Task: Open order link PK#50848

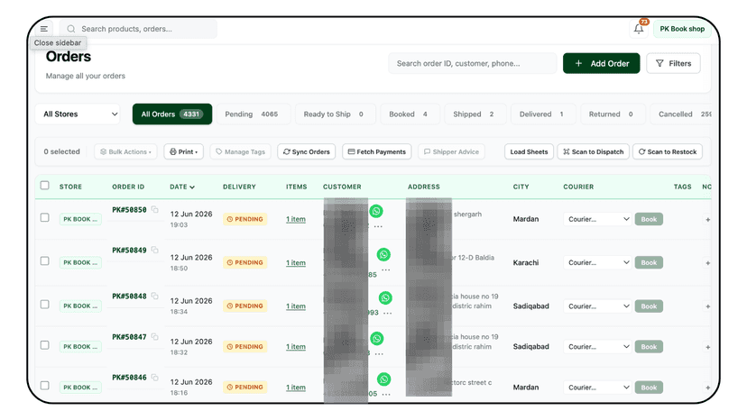Action: pyautogui.click(x=129, y=297)
